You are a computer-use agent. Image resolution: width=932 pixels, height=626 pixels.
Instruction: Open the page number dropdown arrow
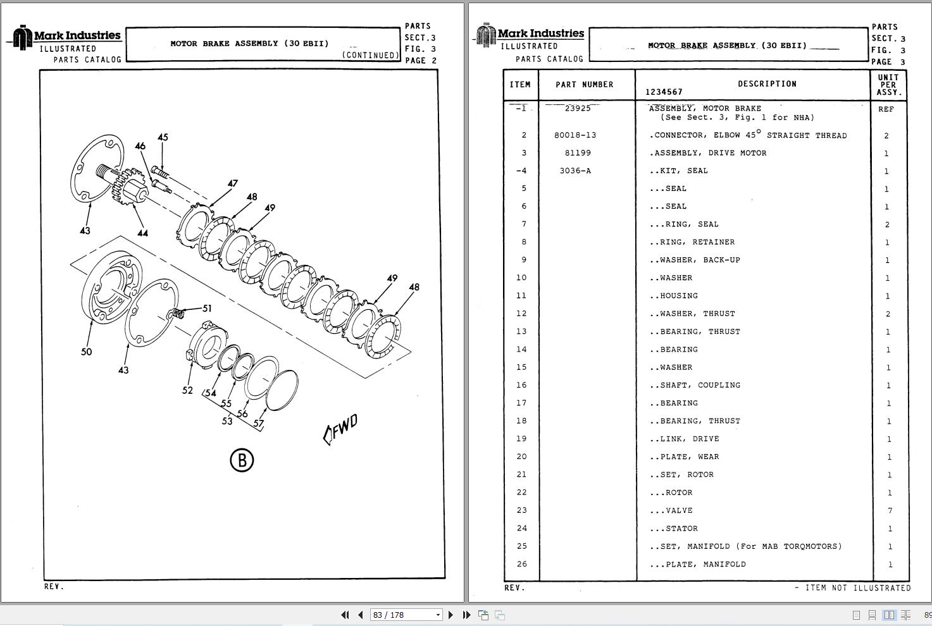point(438,615)
